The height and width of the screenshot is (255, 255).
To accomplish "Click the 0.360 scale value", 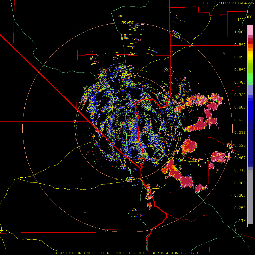I will pyautogui.click(x=240, y=183).
